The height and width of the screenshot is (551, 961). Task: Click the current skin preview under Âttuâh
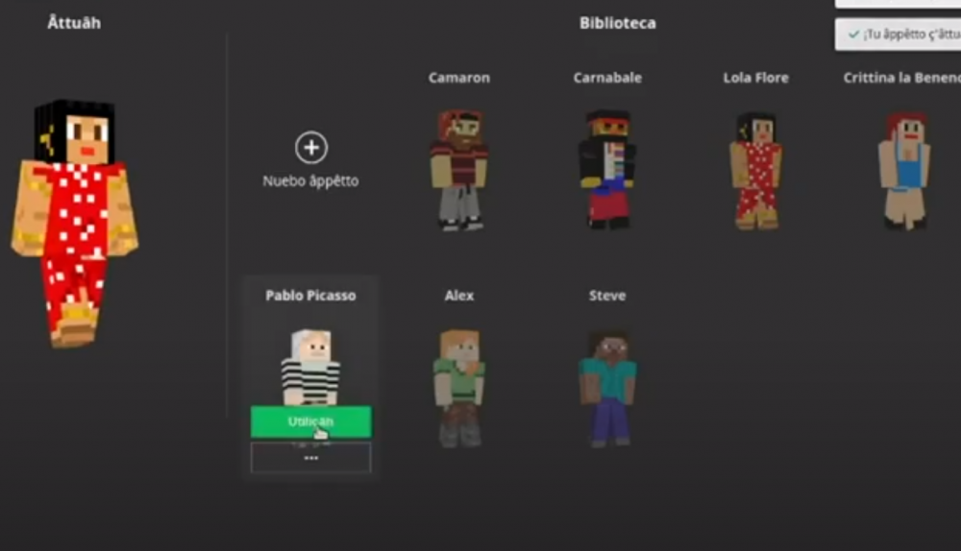pyautogui.click(x=75, y=221)
